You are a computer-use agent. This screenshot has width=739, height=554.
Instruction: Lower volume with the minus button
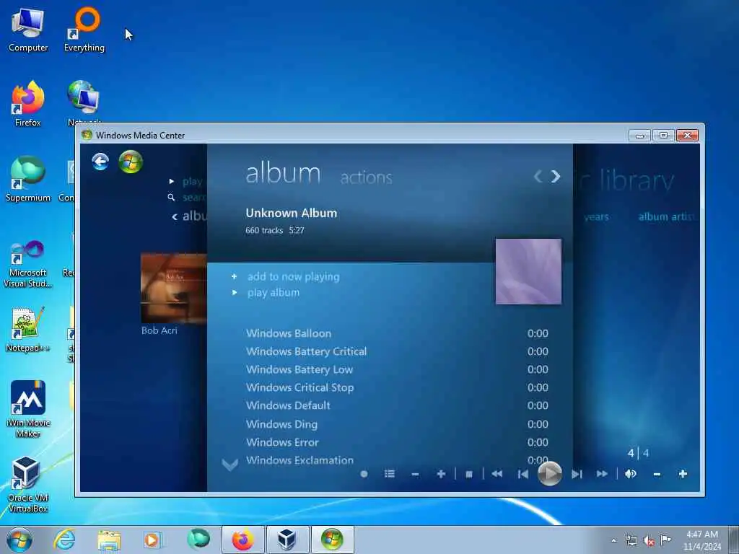pos(657,475)
